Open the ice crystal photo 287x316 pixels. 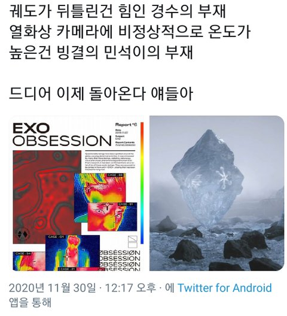tap(216, 193)
